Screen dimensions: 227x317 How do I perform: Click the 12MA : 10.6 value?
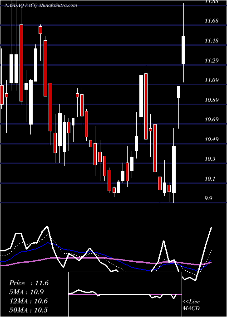[28, 301]
